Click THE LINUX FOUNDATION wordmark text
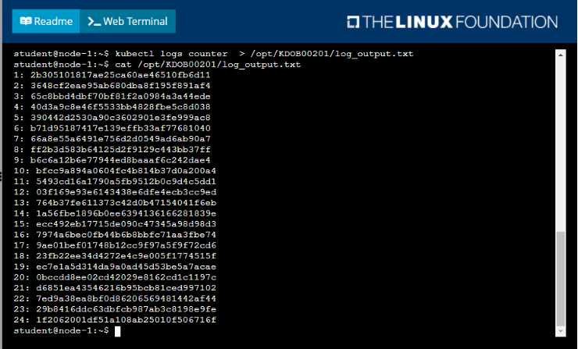The width and height of the screenshot is (578, 349). coord(460,22)
